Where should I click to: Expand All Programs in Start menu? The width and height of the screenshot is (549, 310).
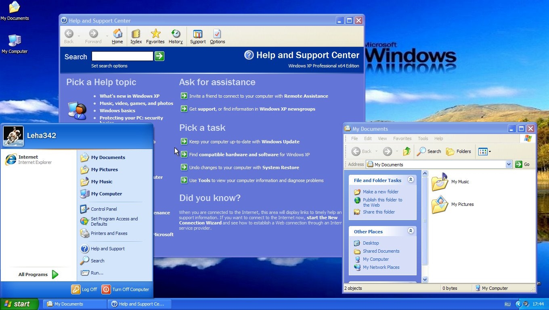click(x=38, y=274)
